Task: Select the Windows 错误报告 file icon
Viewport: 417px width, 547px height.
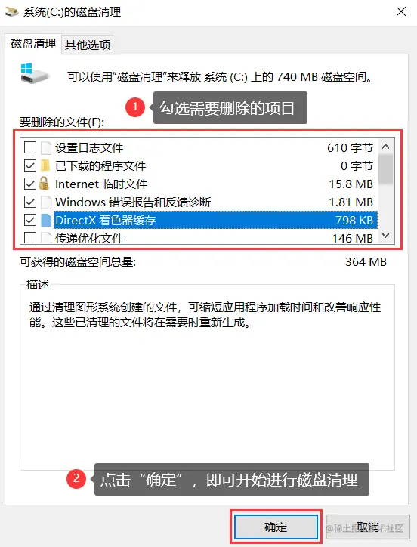Action: click(x=46, y=202)
